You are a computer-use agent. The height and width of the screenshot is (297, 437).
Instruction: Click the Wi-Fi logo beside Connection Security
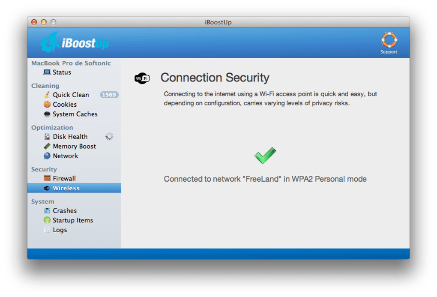coord(142,78)
